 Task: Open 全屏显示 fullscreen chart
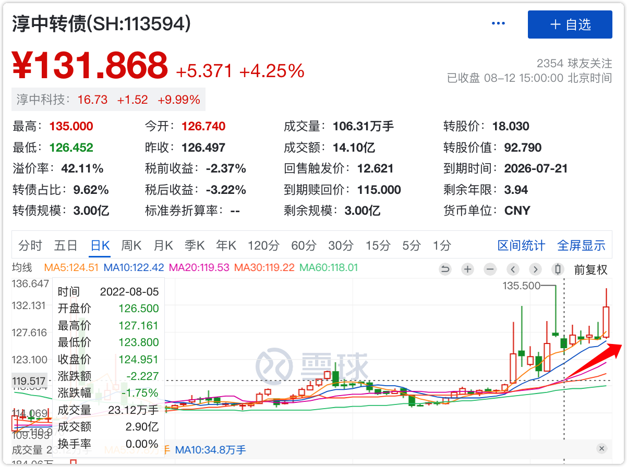coord(581,245)
